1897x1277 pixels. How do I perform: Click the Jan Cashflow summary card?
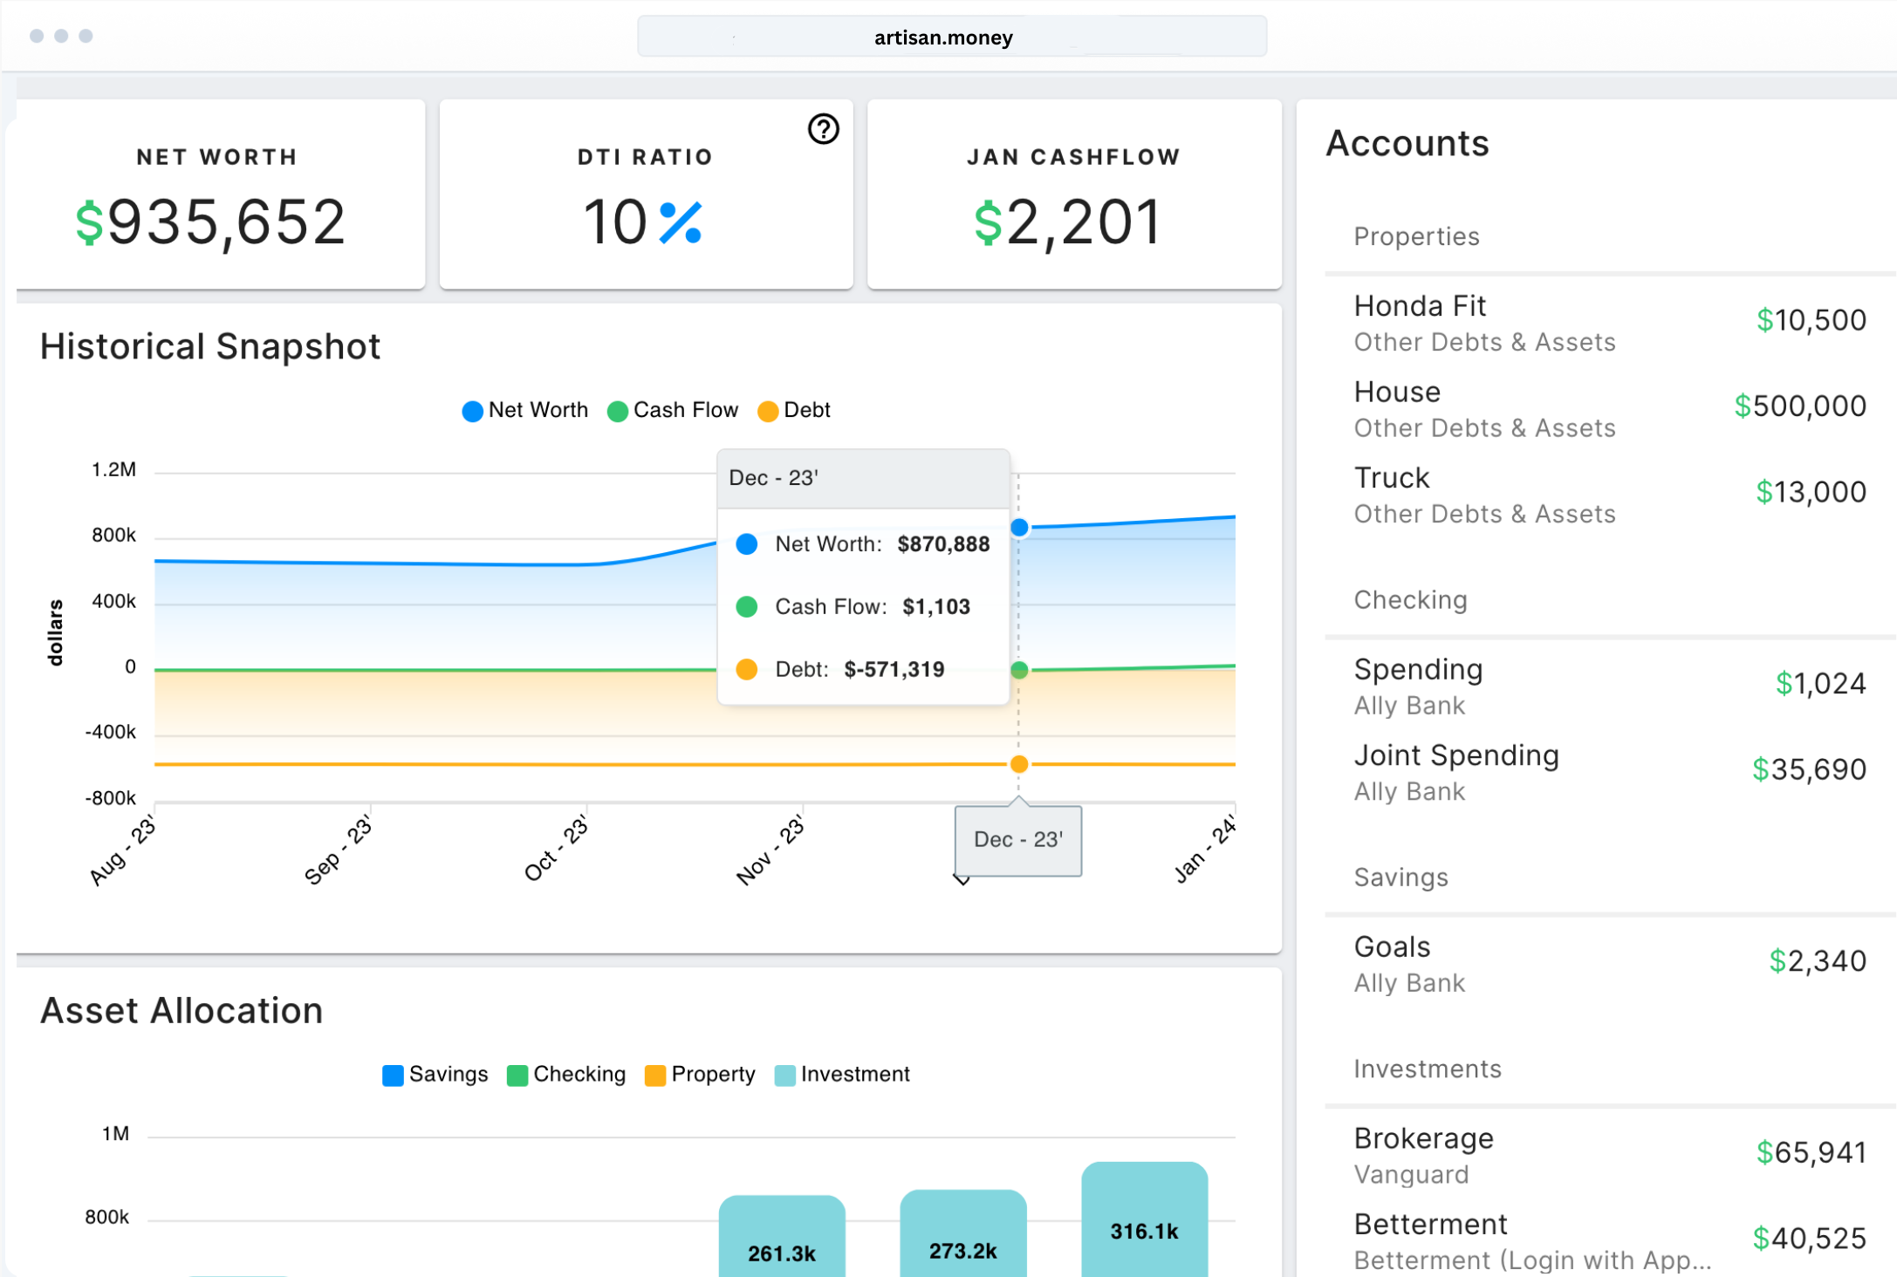pyautogui.click(x=1073, y=195)
